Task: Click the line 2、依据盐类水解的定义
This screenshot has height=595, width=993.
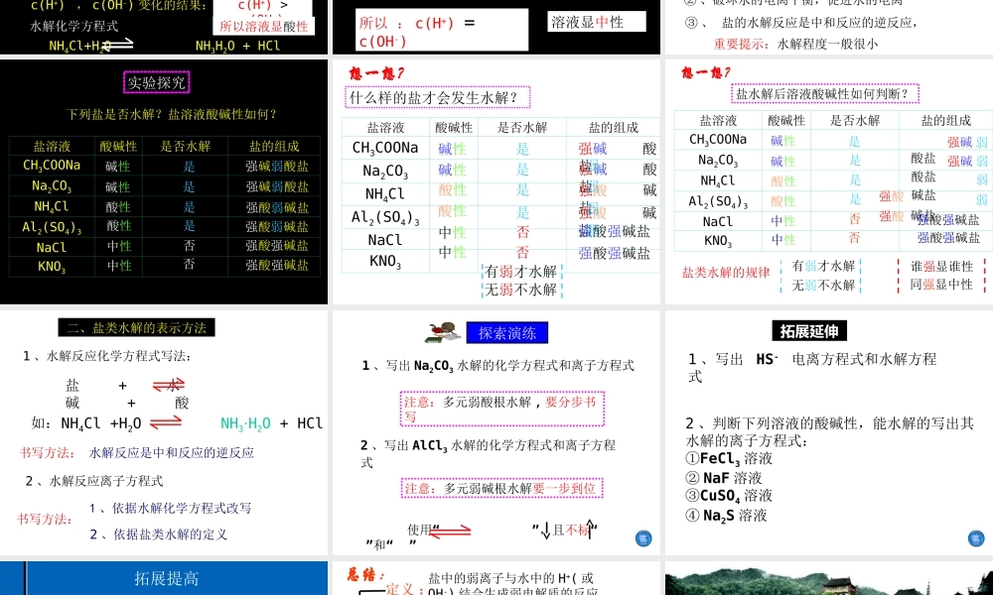Action: (x=158, y=535)
